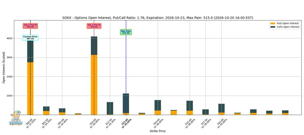This screenshot has height=135, width=304.
Task: Click the Top 2 Put OI 500.00 label
Action: pos(30,26)
